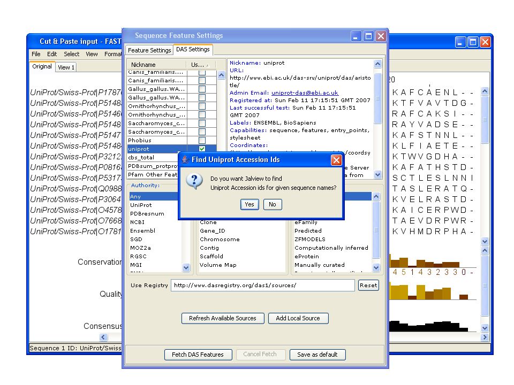Check the first Gallus_gallus.WA... source checkbox
This screenshot has width=514, height=385.
[202, 89]
